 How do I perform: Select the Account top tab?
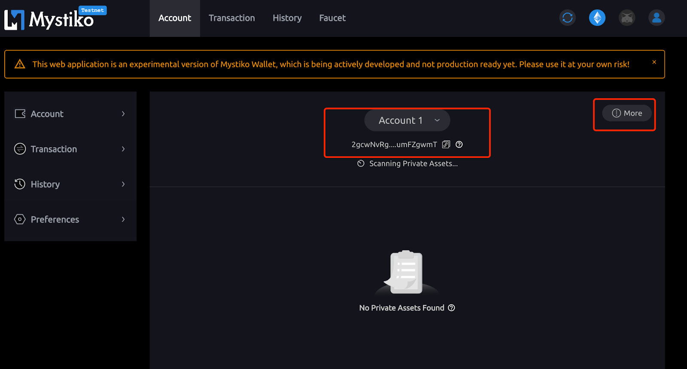click(175, 18)
